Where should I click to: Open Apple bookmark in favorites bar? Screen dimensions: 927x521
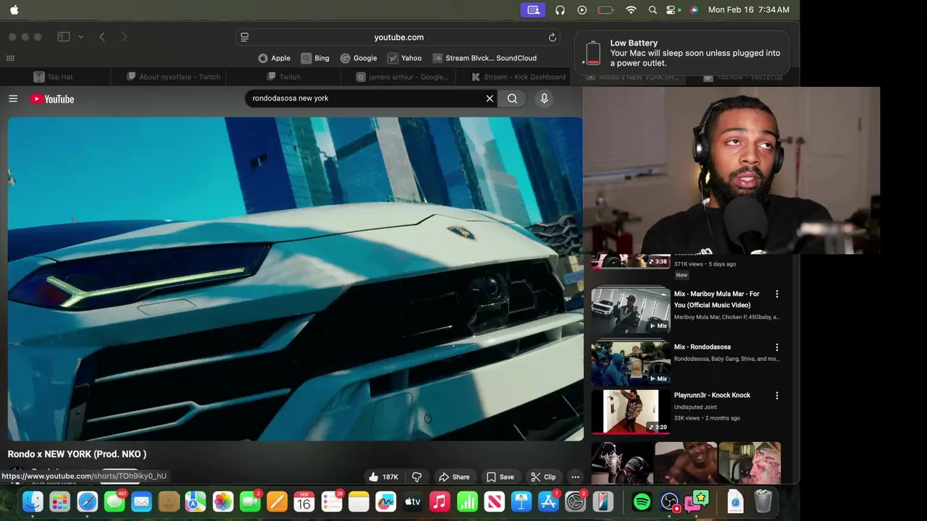point(274,58)
